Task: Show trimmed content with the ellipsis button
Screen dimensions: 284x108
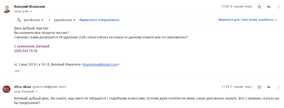Action: pos(17,71)
